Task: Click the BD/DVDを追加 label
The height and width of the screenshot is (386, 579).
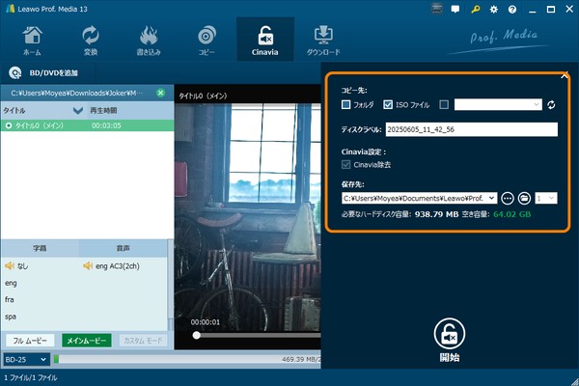Action: point(54,73)
